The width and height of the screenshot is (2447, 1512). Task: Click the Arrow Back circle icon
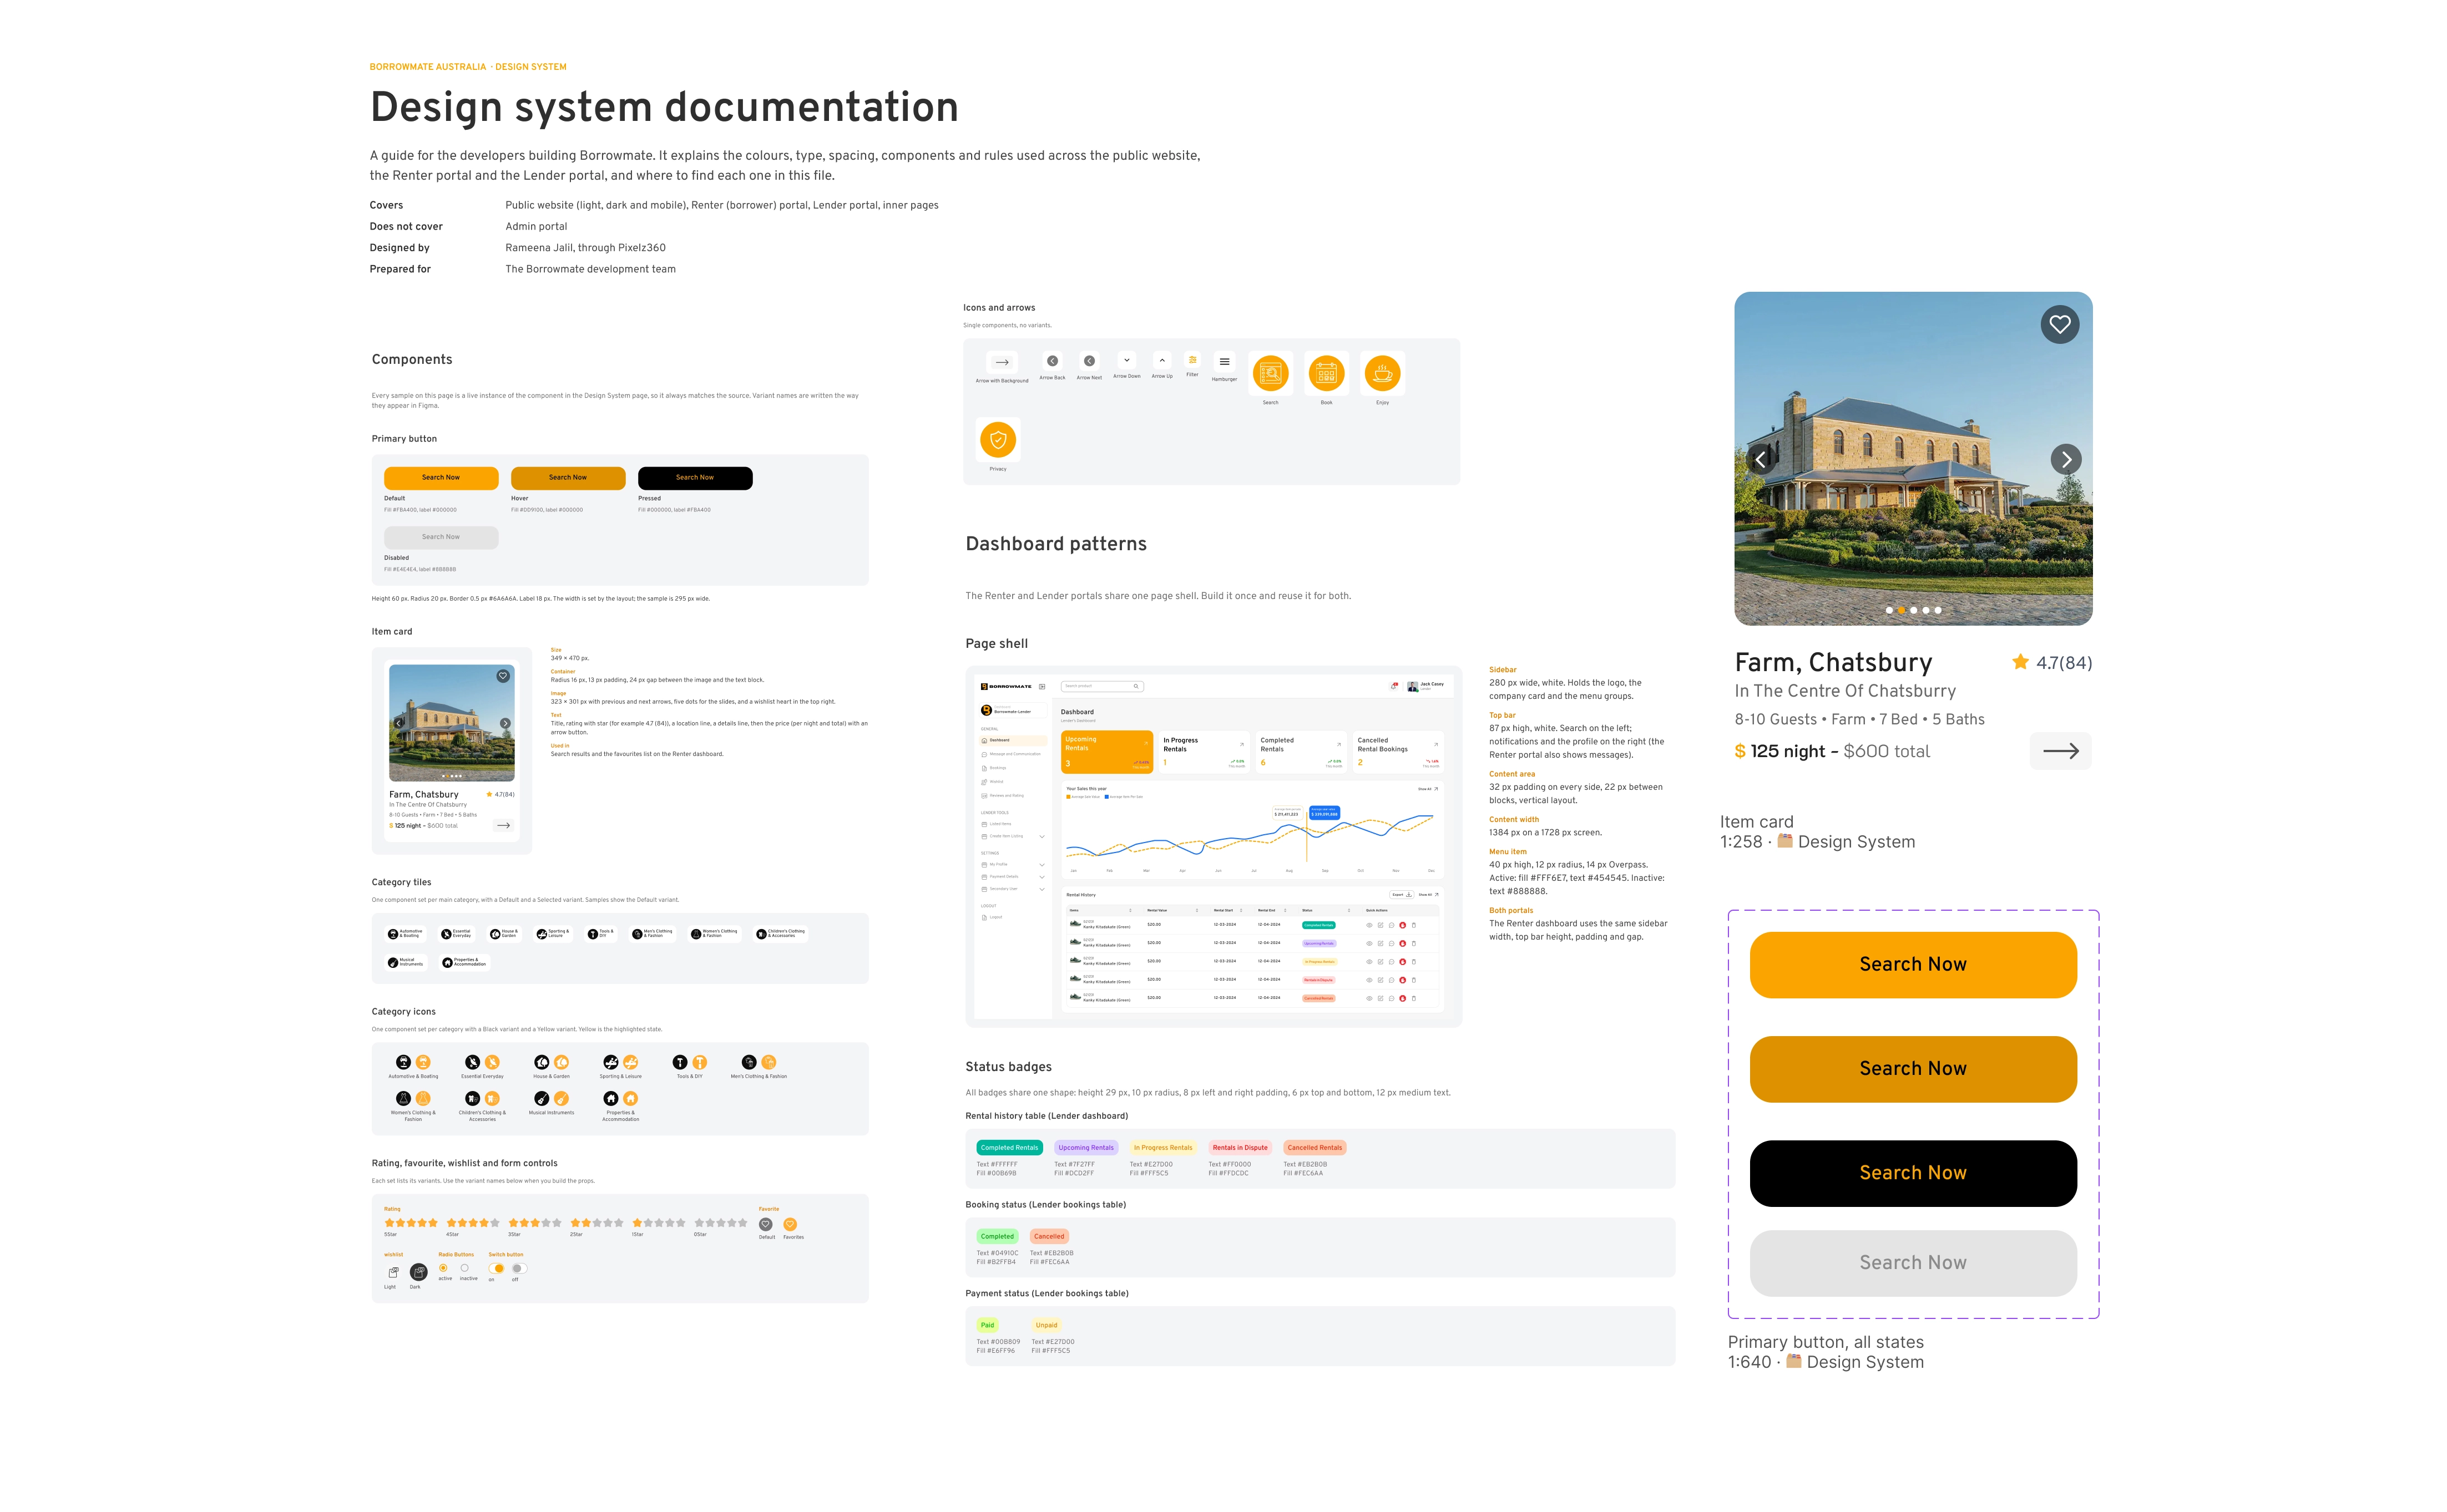[x=1053, y=361]
